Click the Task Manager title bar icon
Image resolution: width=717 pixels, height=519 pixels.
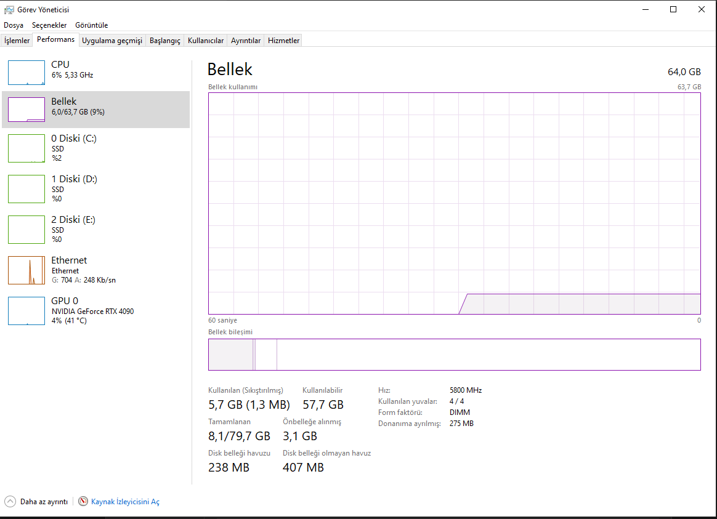pyautogui.click(x=9, y=10)
